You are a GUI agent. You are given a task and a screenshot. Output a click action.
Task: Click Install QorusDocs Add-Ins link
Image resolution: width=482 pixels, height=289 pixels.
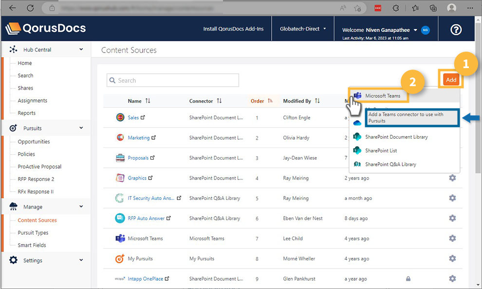click(x=233, y=29)
